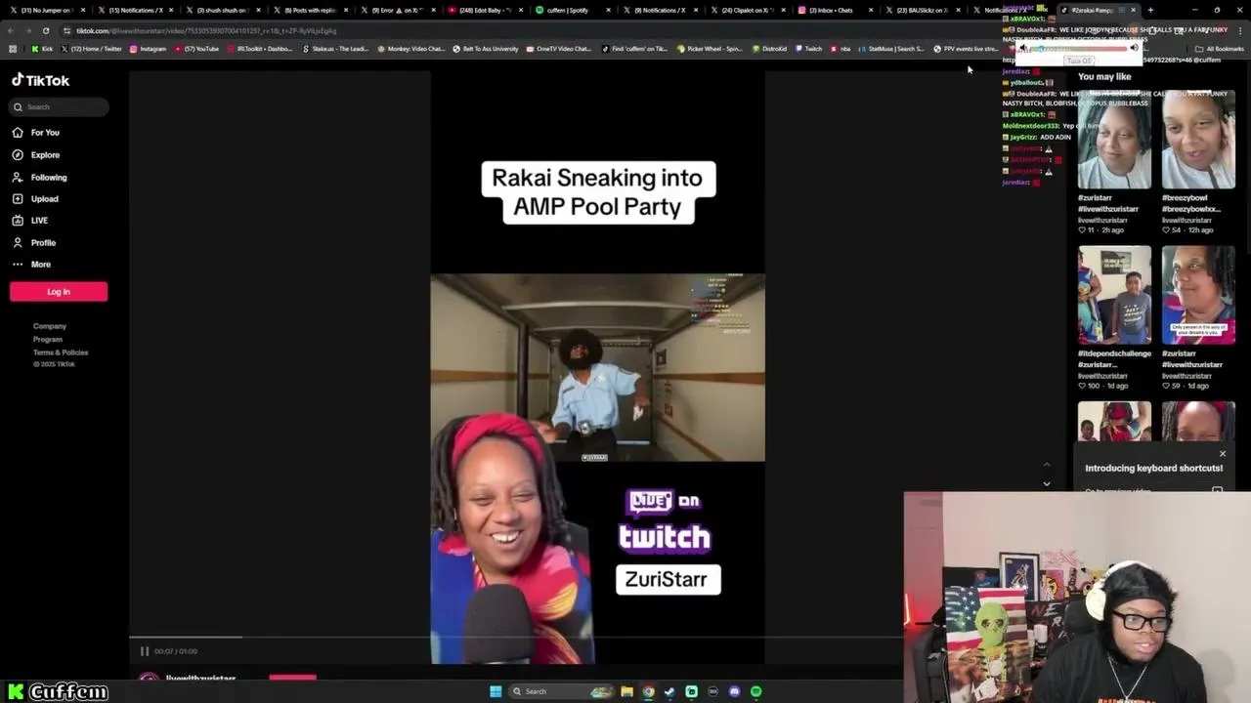Expand the More menu in sidebar
Screen dimensions: 1251x703
[40, 264]
